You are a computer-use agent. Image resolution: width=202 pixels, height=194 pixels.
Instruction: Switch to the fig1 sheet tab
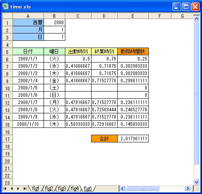pyautogui.click(x=35, y=189)
